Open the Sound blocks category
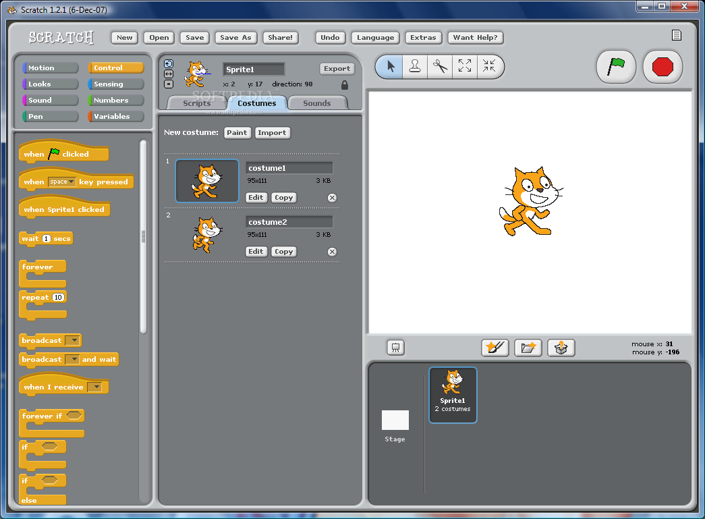This screenshot has height=519, width=705. (x=51, y=101)
